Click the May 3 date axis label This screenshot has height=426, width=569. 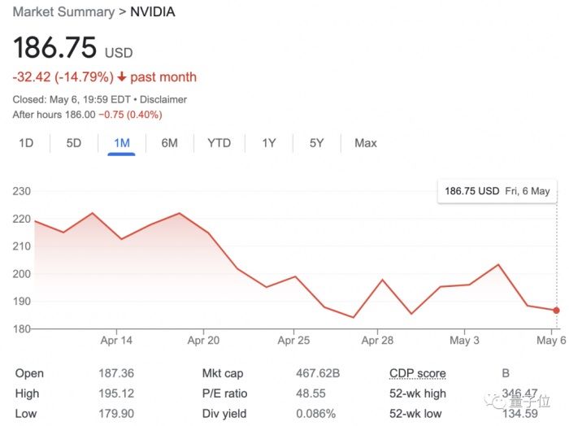(464, 341)
